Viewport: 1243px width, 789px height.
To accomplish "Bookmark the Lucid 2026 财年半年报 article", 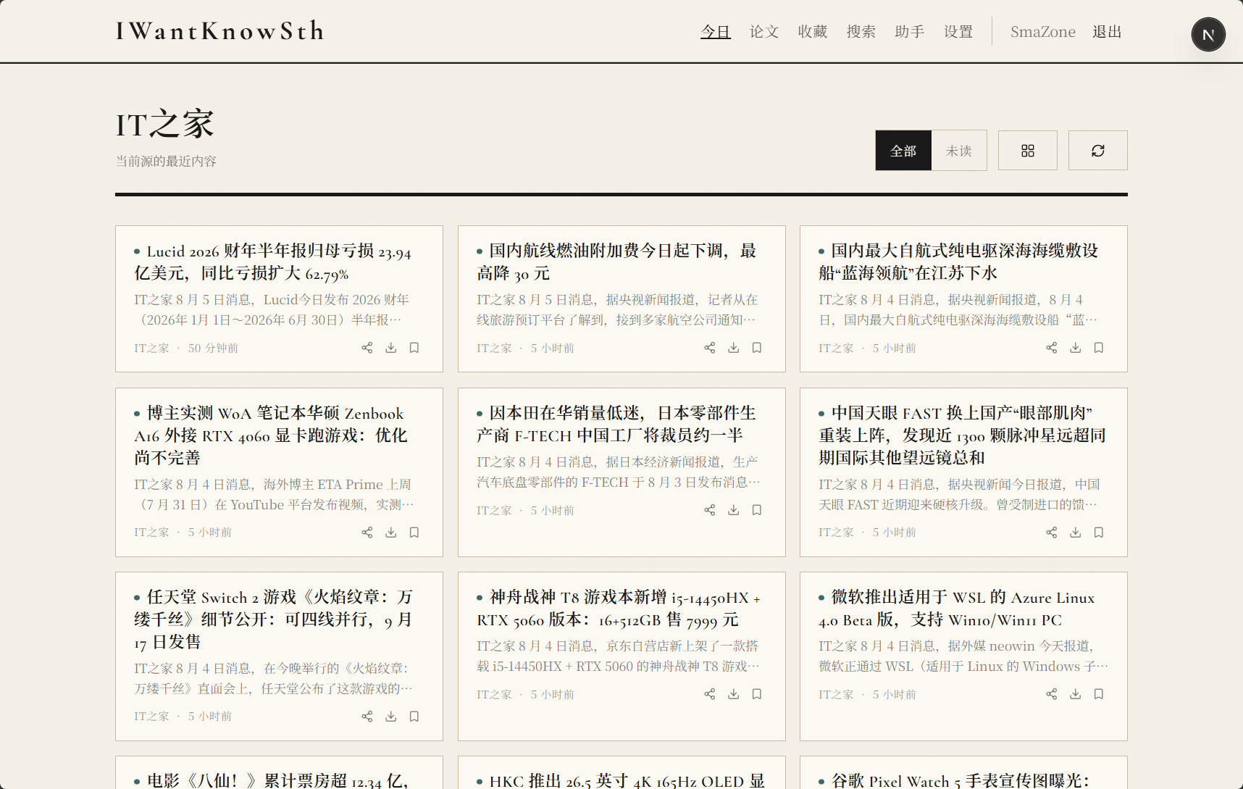I will pyautogui.click(x=414, y=348).
